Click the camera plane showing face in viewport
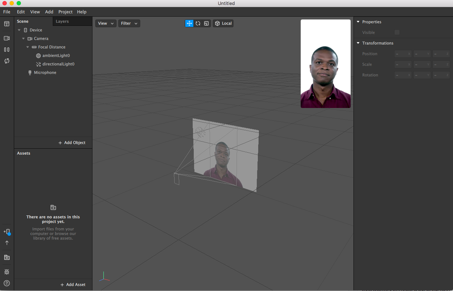The height and width of the screenshot is (291, 453). (226, 156)
